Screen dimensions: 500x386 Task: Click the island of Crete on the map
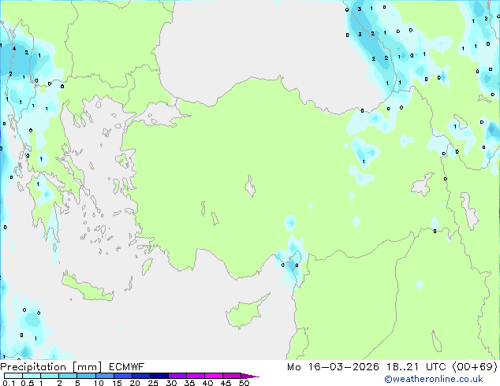point(88,288)
